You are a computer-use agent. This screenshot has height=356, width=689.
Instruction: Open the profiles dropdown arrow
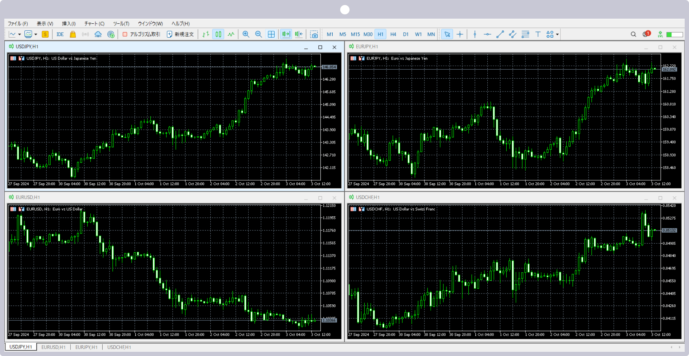coord(36,35)
